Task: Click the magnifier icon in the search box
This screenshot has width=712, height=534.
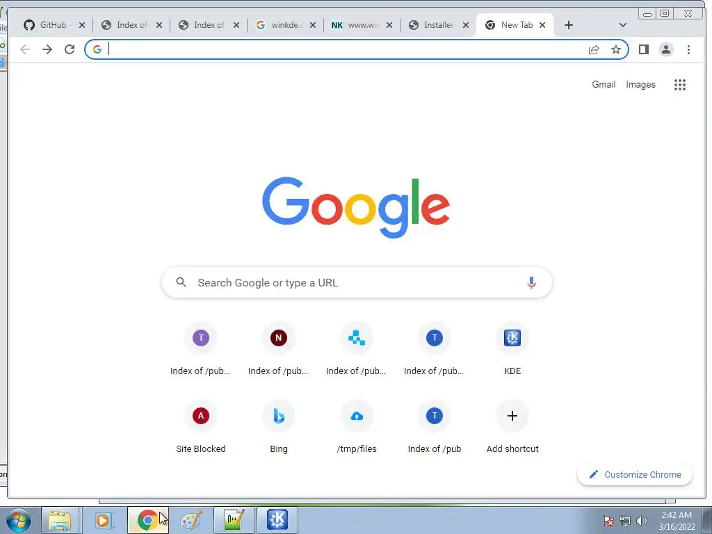Action: tap(181, 282)
